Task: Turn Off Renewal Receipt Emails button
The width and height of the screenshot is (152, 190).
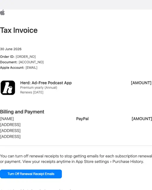Action: 31,174
